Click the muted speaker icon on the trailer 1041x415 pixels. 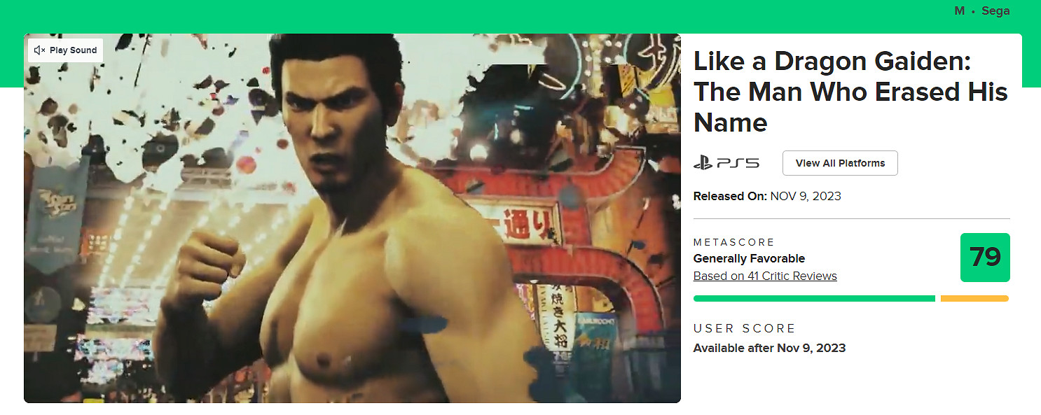click(39, 50)
